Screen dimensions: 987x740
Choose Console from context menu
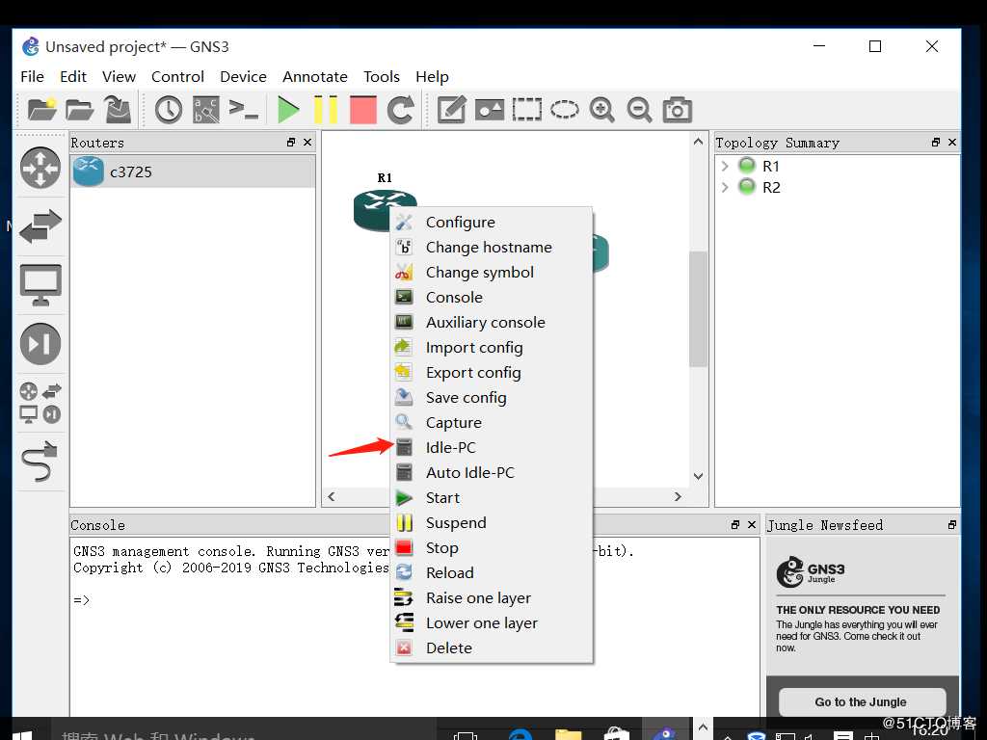[492, 297]
